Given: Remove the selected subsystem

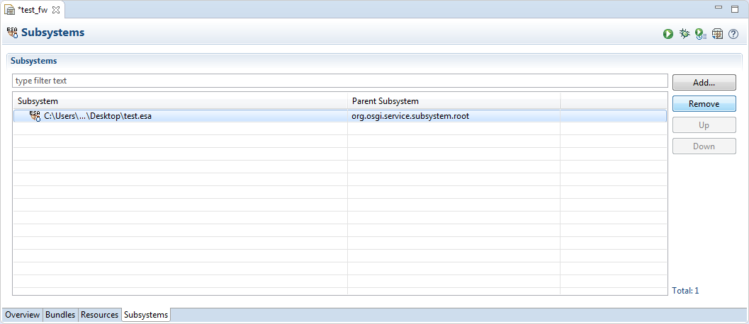Looking at the screenshot, I should click(x=704, y=104).
